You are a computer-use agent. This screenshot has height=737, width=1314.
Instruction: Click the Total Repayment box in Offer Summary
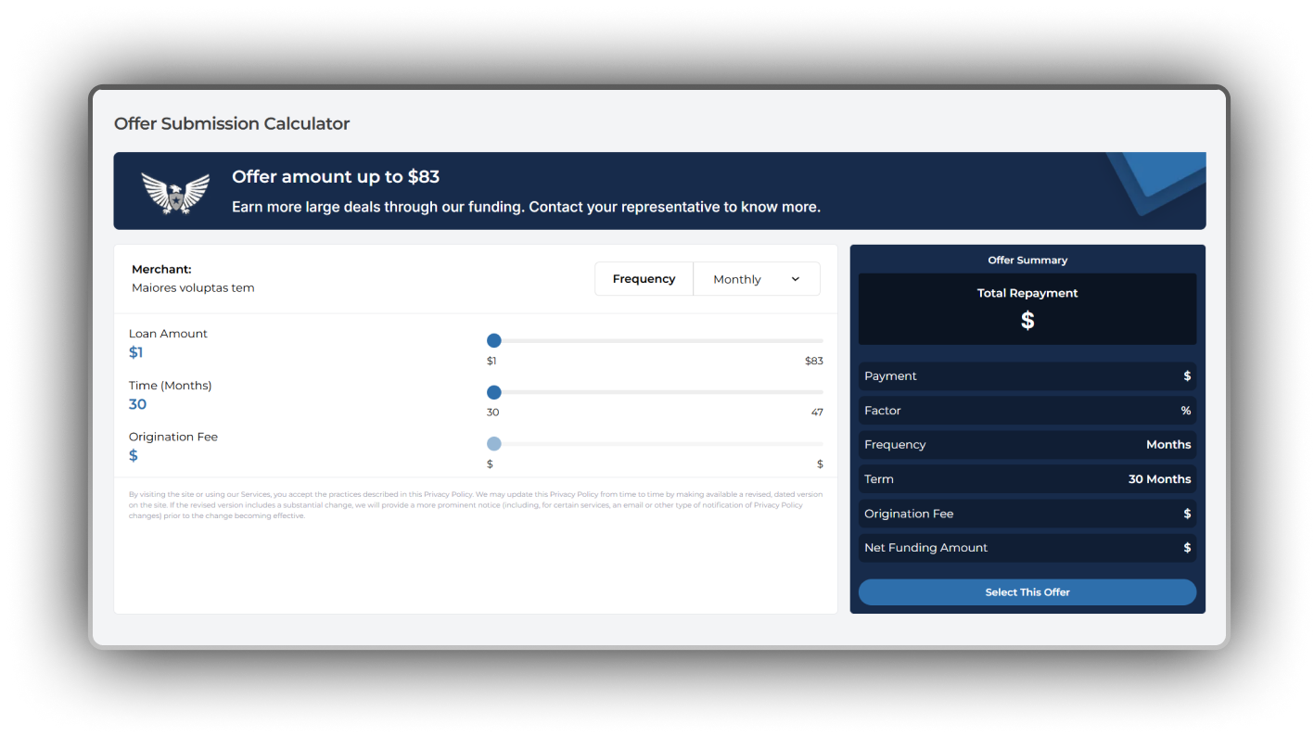click(x=1027, y=309)
